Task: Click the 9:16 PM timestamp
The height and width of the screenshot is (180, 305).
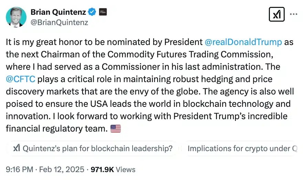Action: pyautogui.click(x=19, y=169)
